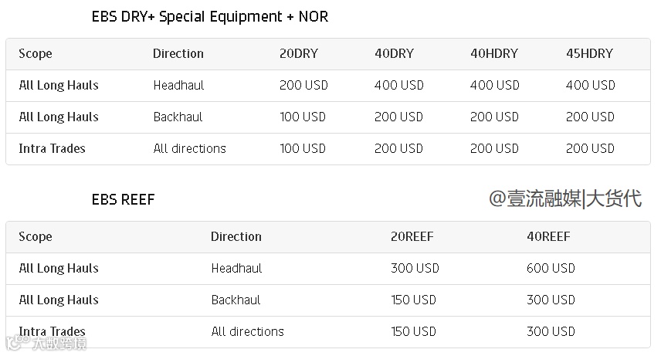Click the Intra Trades row in DRY table

pos(52,149)
